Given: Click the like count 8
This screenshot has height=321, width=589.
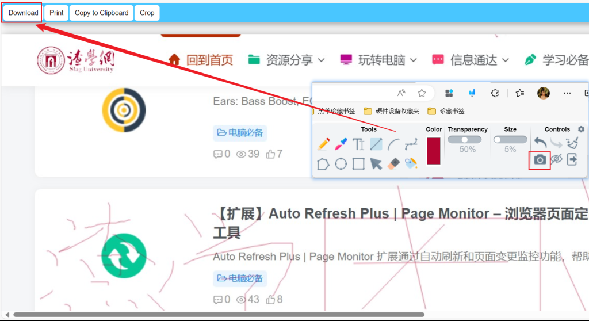Looking at the screenshot, I should coord(274,300).
